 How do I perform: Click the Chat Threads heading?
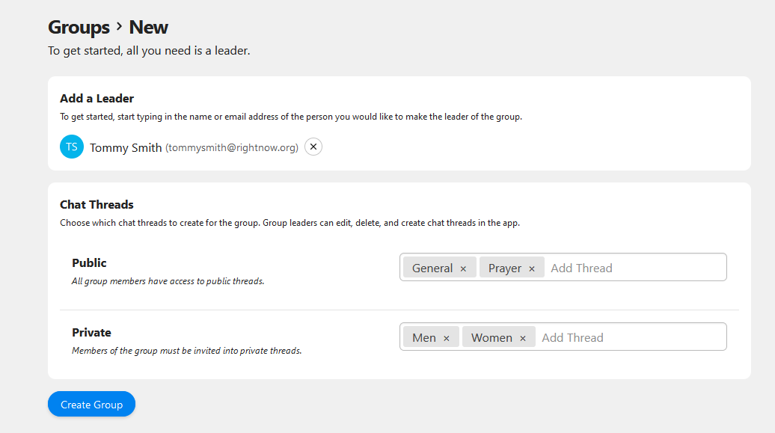tap(97, 205)
